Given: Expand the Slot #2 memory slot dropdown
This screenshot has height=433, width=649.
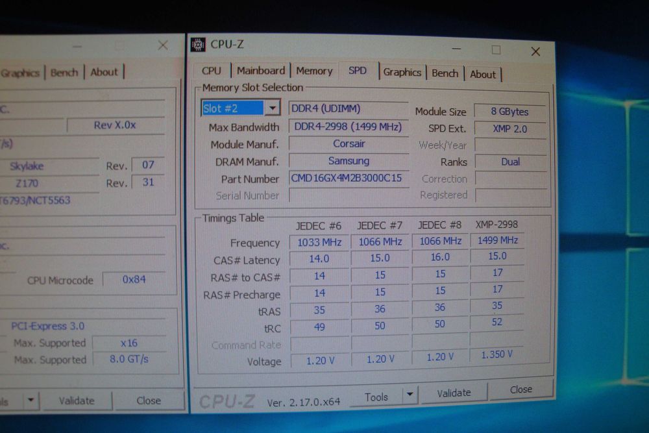Looking at the screenshot, I should coord(273,108).
